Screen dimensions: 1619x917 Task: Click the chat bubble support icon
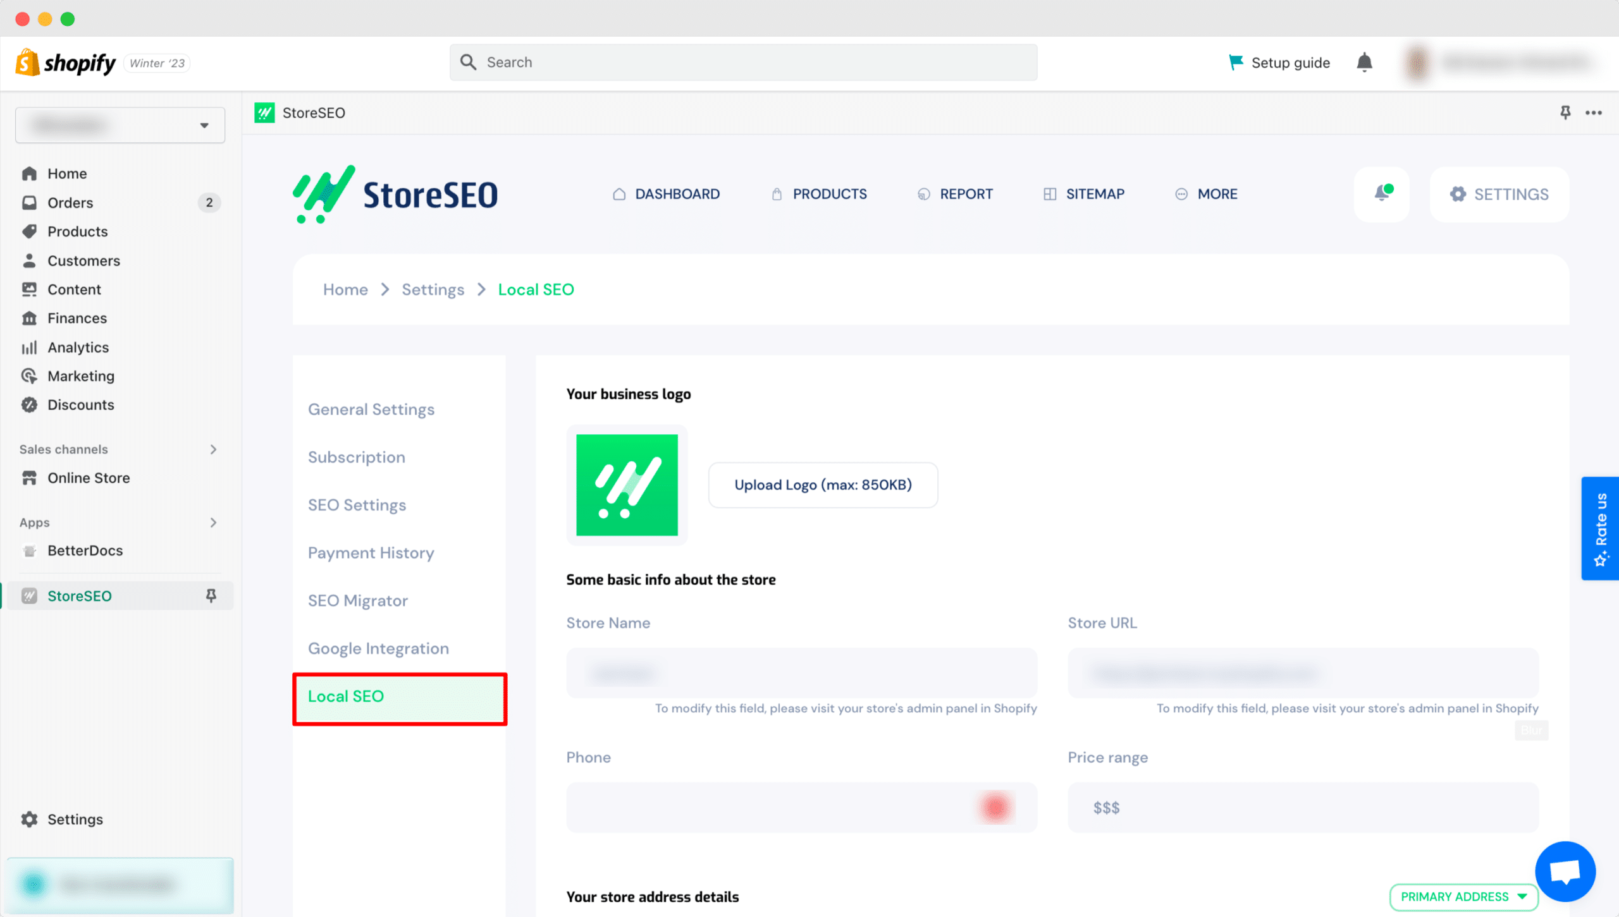[1565, 870]
